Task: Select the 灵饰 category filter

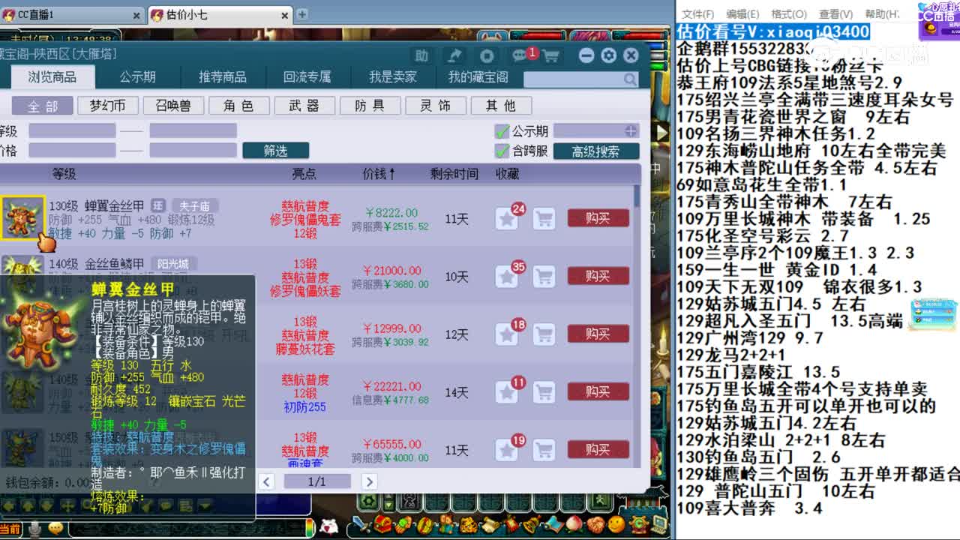Action: pos(436,106)
